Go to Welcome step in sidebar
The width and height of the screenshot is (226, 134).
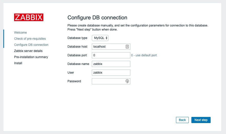[21, 33]
